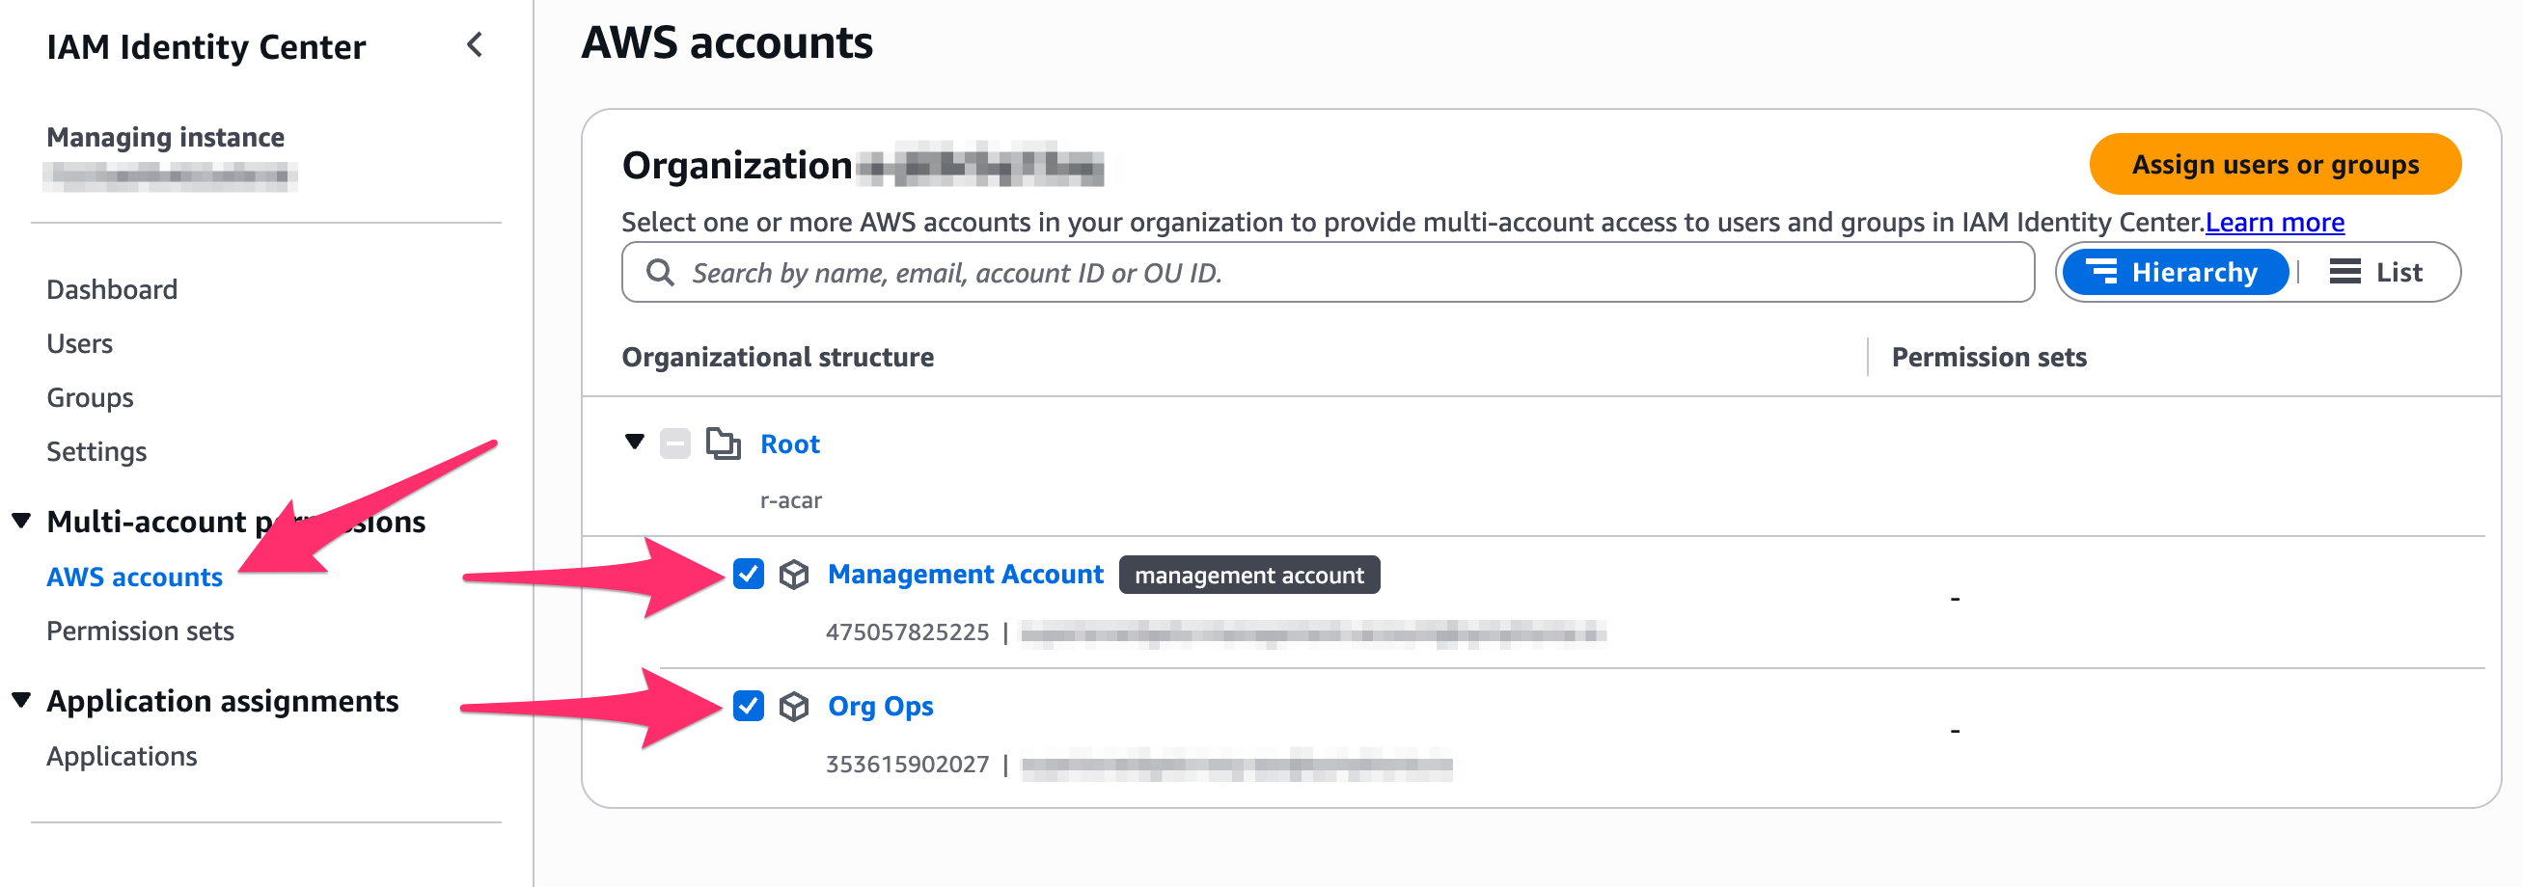Open Groups in sidebar
2522x887 pixels.
90,397
